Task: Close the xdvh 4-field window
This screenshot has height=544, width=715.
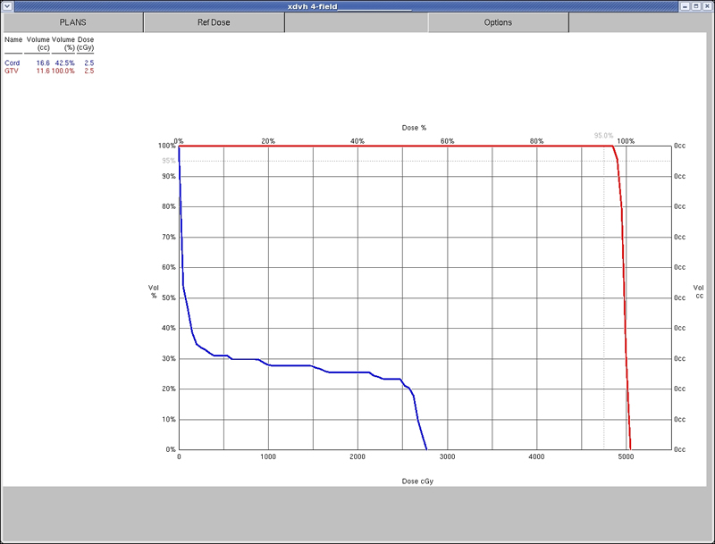Action: pos(708,5)
